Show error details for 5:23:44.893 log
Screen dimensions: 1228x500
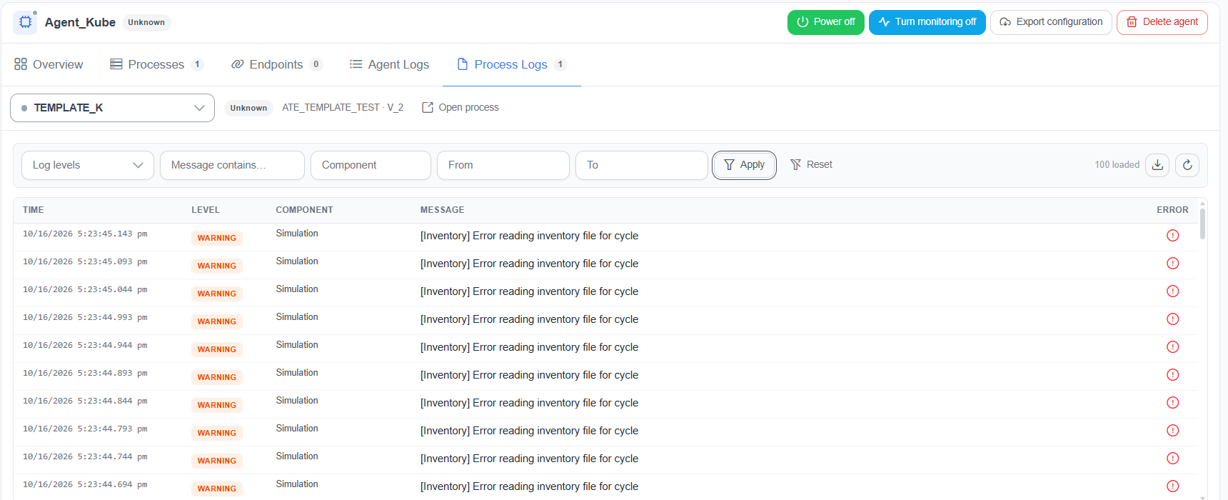pyautogui.click(x=1172, y=375)
